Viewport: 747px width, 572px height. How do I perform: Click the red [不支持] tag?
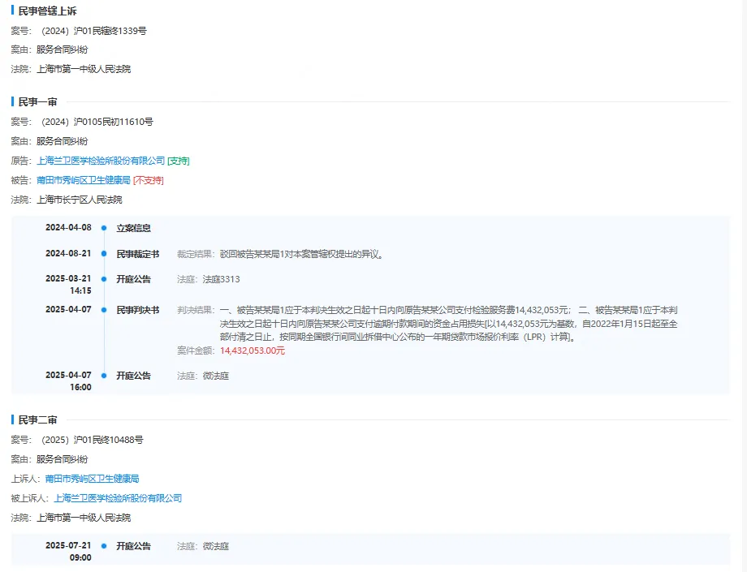tap(149, 180)
